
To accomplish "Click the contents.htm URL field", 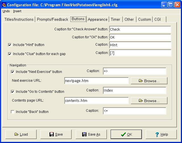I will [x=96, y=100].
